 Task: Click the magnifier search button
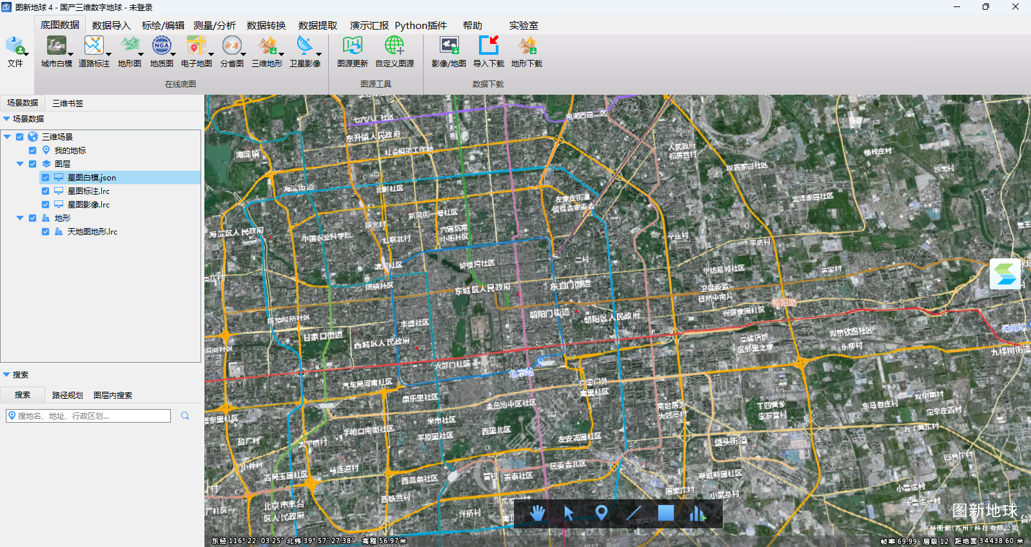pyautogui.click(x=185, y=416)
